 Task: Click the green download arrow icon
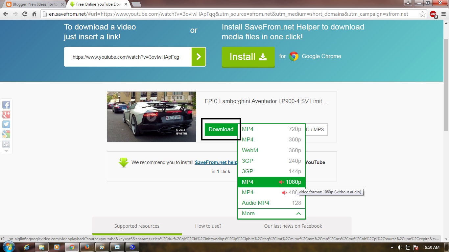pyautogui.click(x=124, y=162)
